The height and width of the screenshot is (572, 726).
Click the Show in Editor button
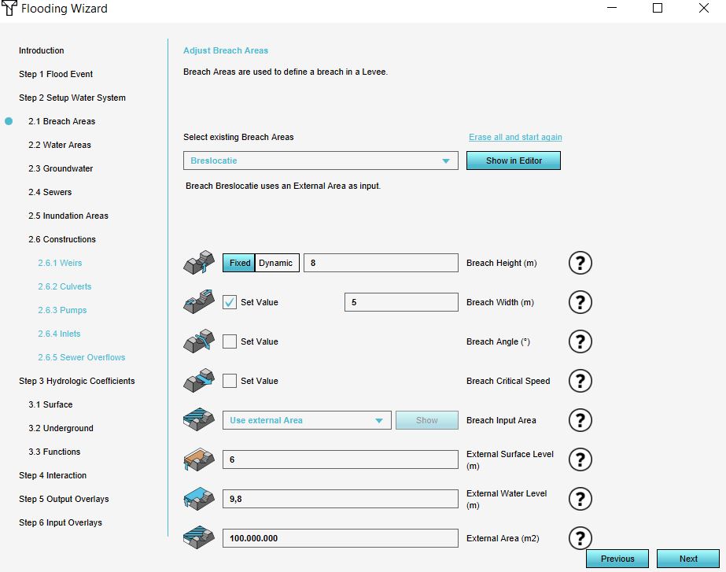tap(513, 161)
